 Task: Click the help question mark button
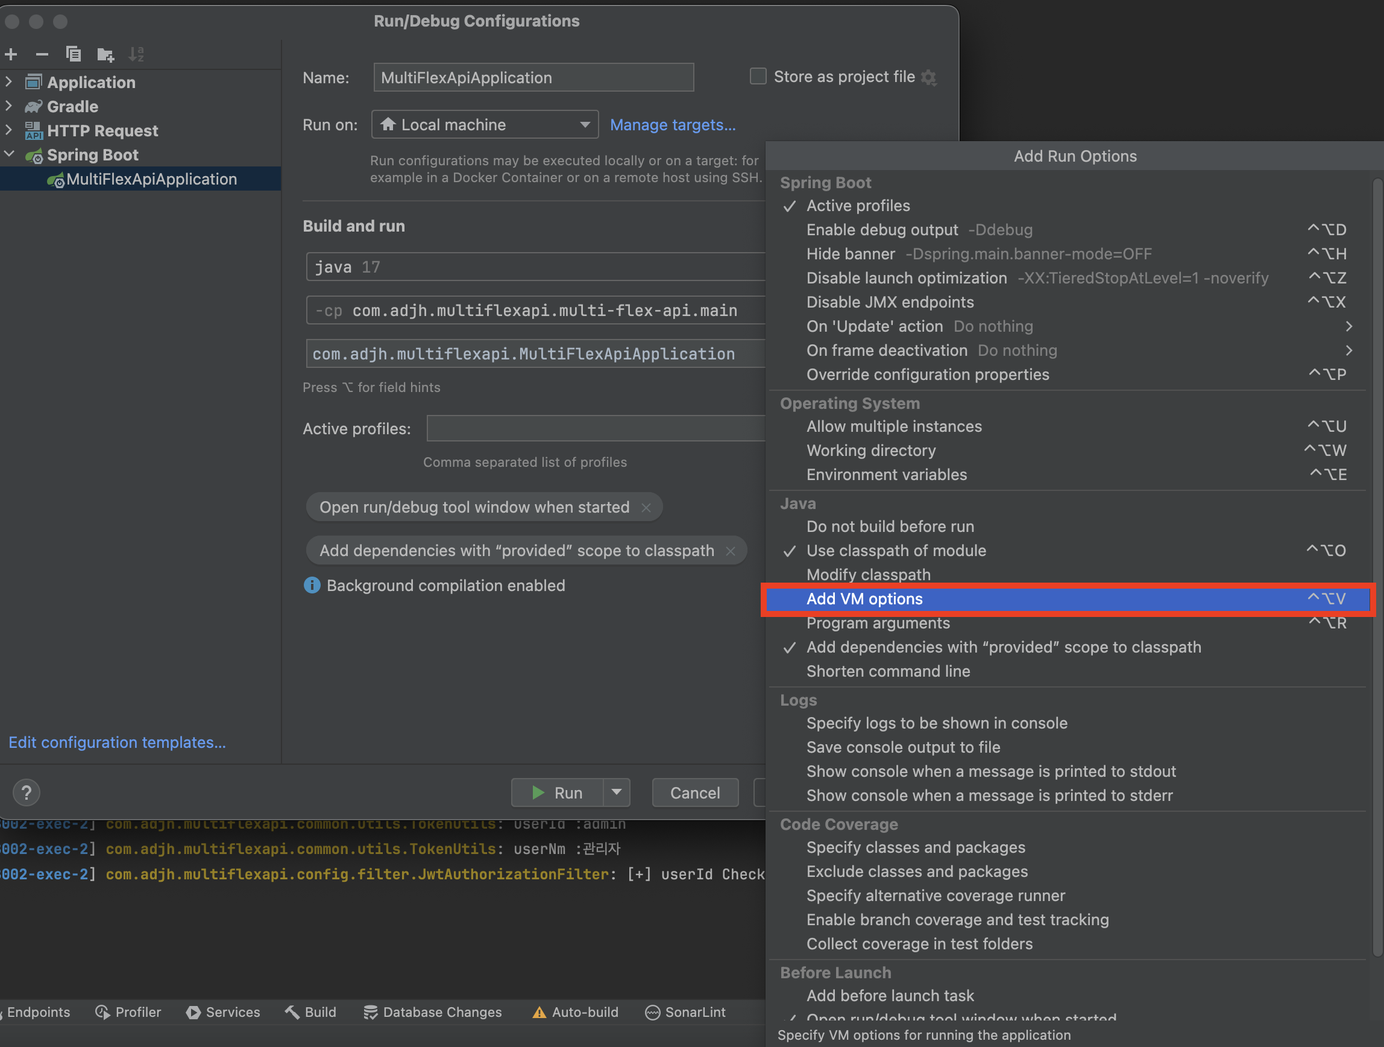[27, 792]
